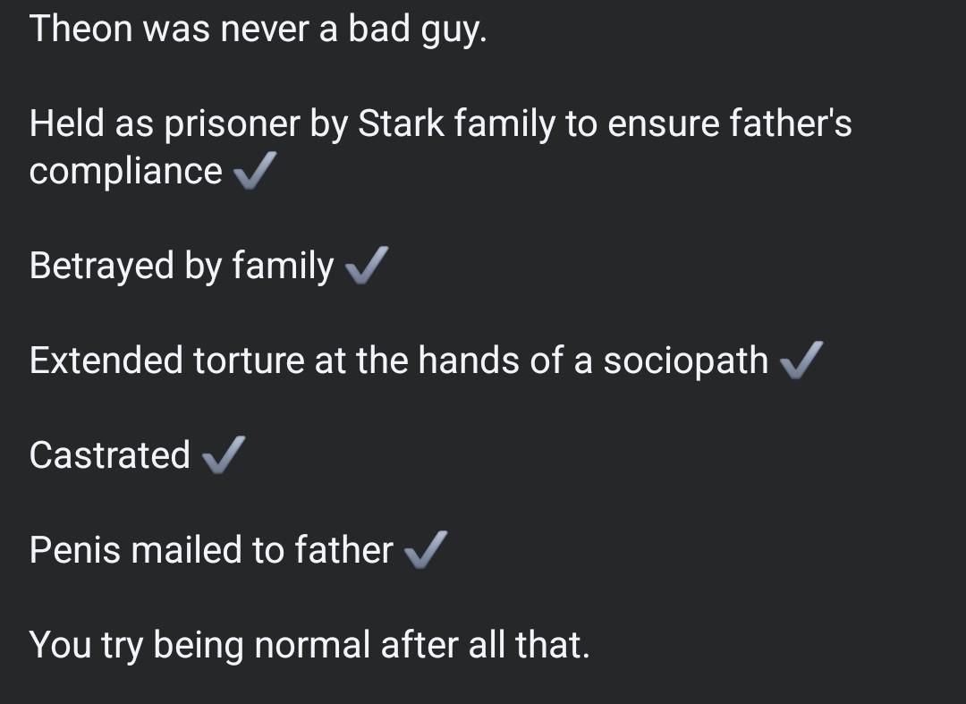Click the check mark after "mailed to father"

click(426, 550)
